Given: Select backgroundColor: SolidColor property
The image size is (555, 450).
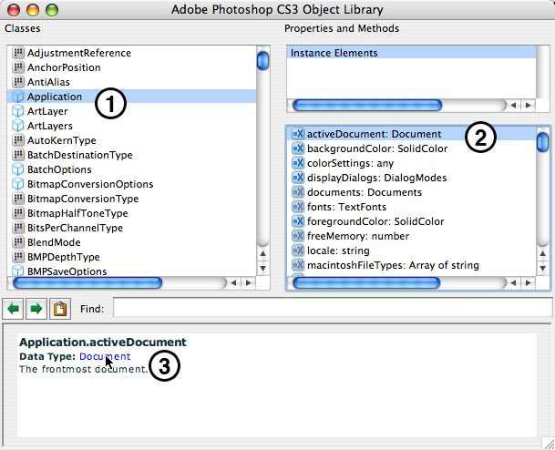Looking at the screenshot, I should (x=377, y=148).
